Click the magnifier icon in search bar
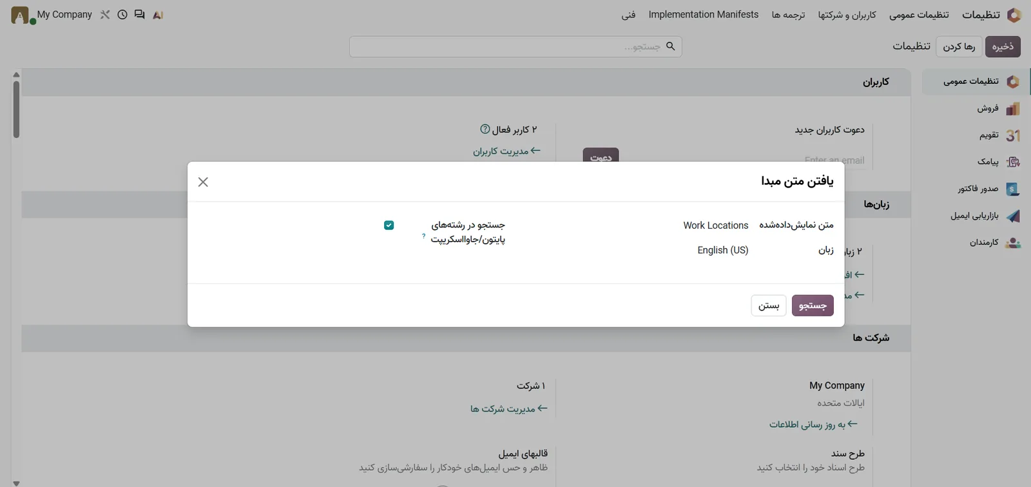This screenshot has height=487, width=1031. click(670, 46)
